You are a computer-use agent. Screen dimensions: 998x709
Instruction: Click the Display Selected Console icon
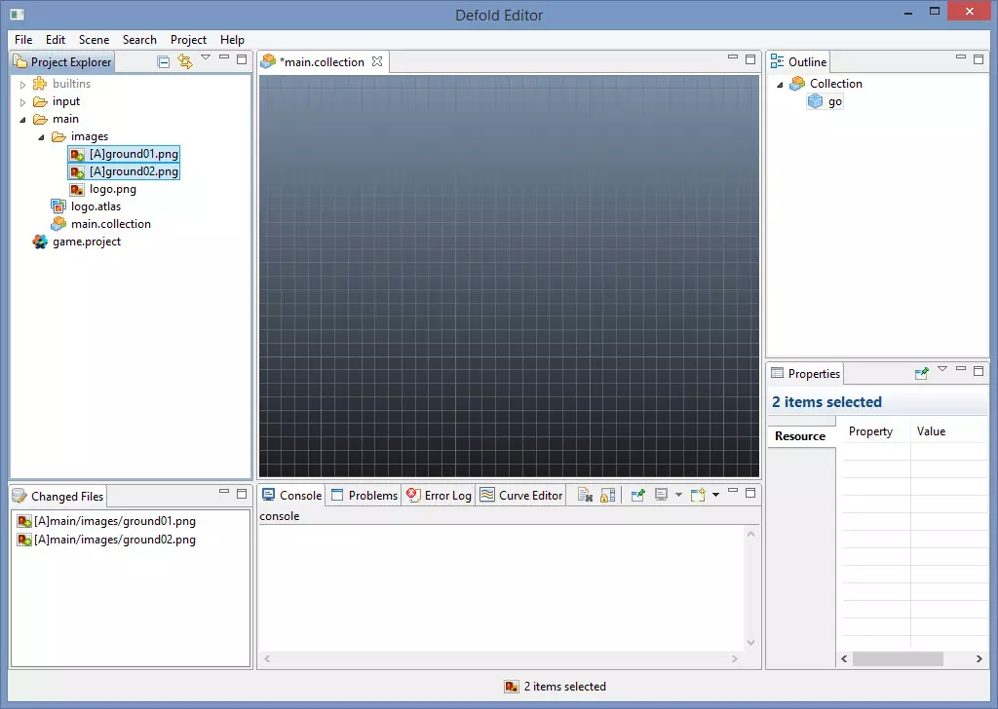662,495
